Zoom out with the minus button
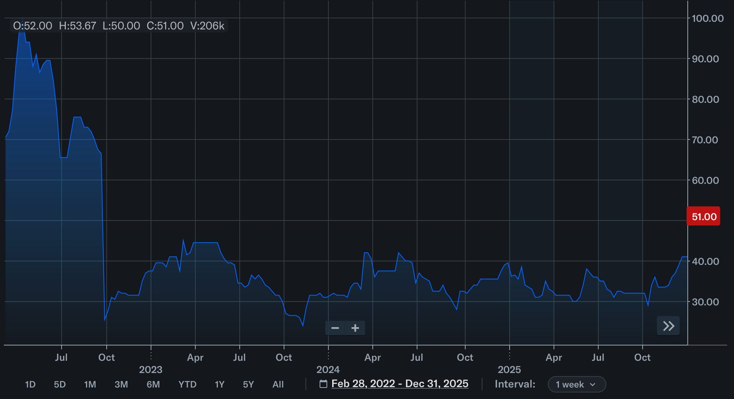 (335, 328)
